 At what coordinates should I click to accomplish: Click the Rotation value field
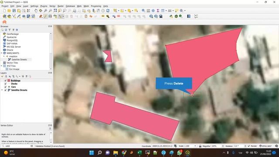tap(238, 146)
